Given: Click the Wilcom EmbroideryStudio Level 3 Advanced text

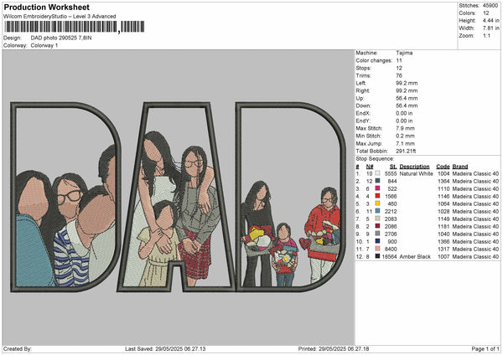Looking at the screenshot, I should (60, 17).
